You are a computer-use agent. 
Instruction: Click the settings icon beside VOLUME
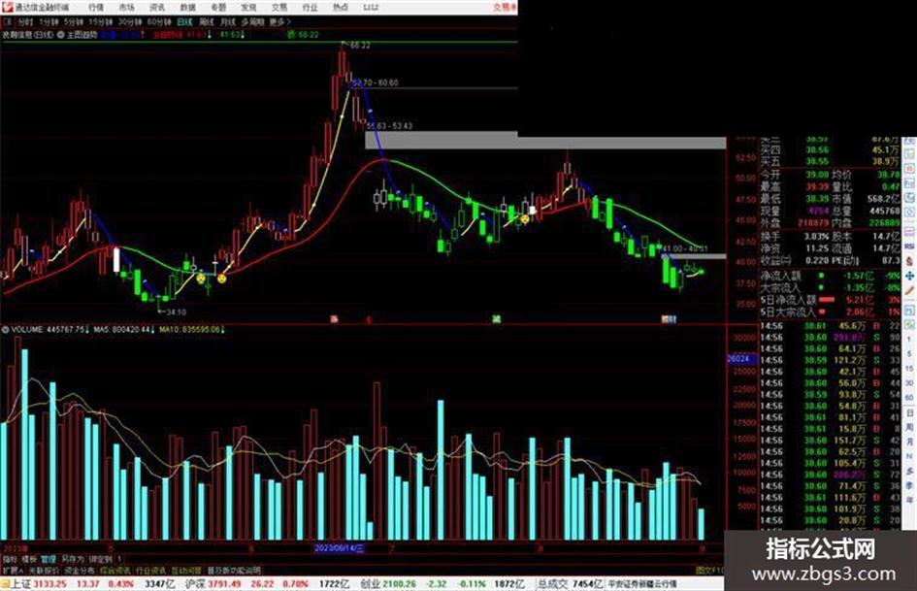[5, 330]
